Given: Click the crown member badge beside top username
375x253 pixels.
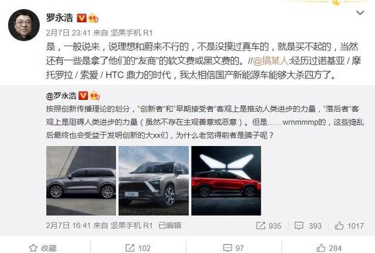Looking at the screenshot, I should point(93,18).
